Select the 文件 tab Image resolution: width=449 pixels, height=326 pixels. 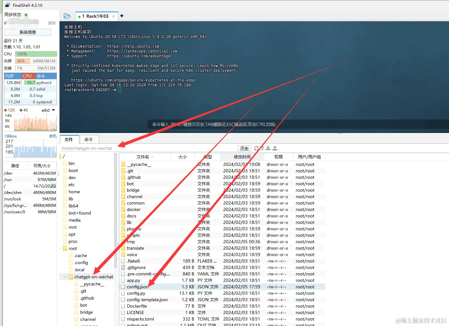[x=69, y=139]
